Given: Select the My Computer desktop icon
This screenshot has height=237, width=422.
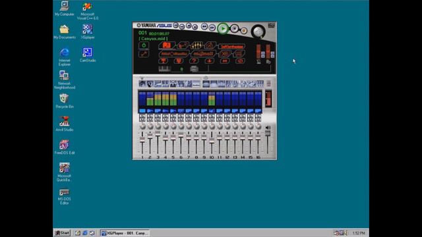Looking at the screenshot, I should 65,9.
